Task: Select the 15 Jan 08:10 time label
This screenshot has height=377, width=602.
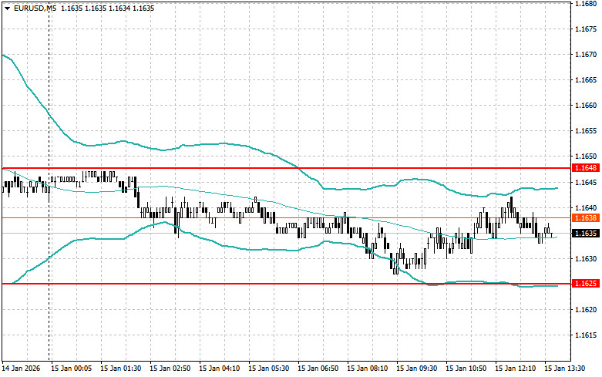Action: (367, 369)
